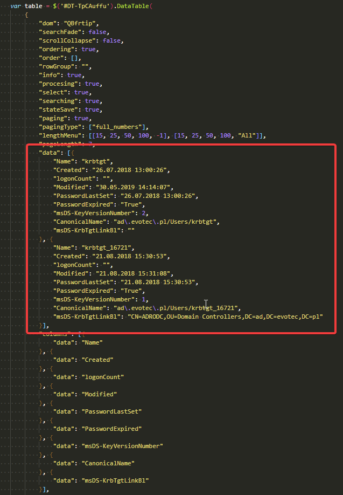Click the Modified value "21.08.2018 15:31:08"
The height and width of the screenshot is (495, 343).
[x=132, y=273]
